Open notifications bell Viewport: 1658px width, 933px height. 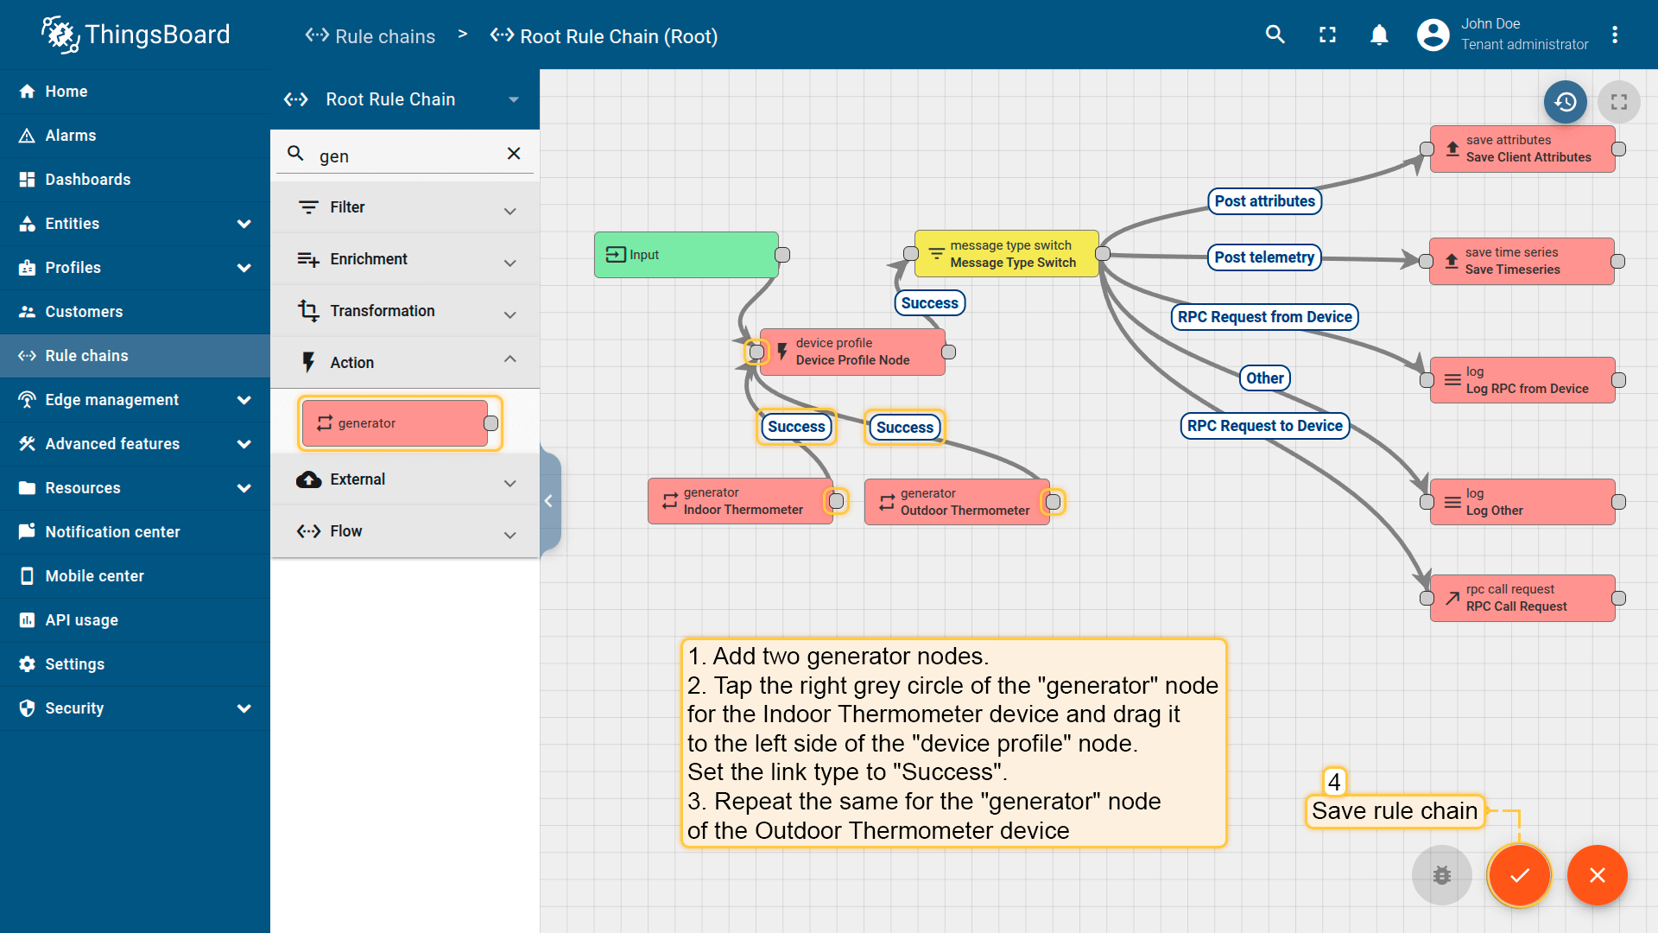click(1379, 35)
